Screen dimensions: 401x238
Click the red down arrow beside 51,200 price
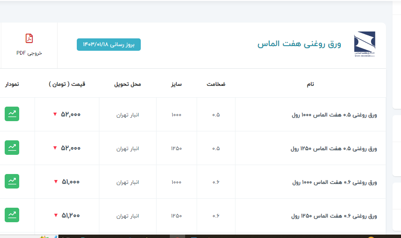(55, 215)
